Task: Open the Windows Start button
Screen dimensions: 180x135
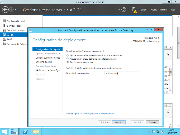Action: pyautogui.click(x=4, y=132)
